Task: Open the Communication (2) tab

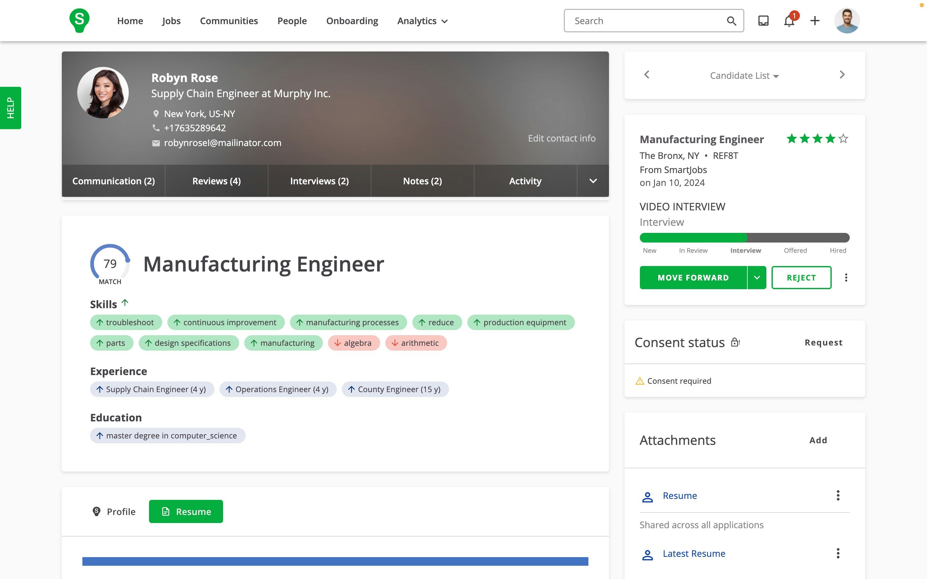Action: pyautogui.click(x=113, y=181)
